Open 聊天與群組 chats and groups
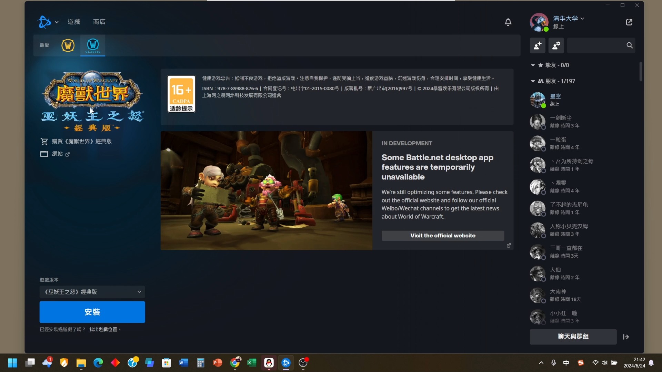662x372 pixels. tap(573, 337)
